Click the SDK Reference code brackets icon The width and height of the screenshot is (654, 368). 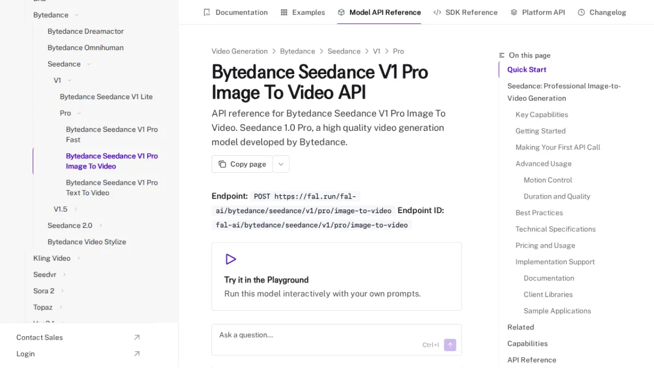(x=437, y=12)
